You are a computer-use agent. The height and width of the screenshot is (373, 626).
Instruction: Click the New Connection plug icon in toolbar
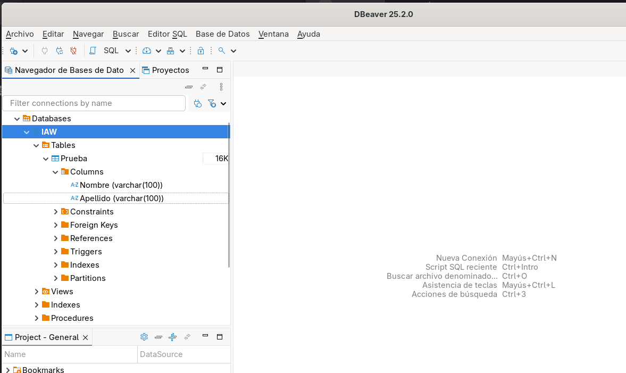tap(14, 51)
